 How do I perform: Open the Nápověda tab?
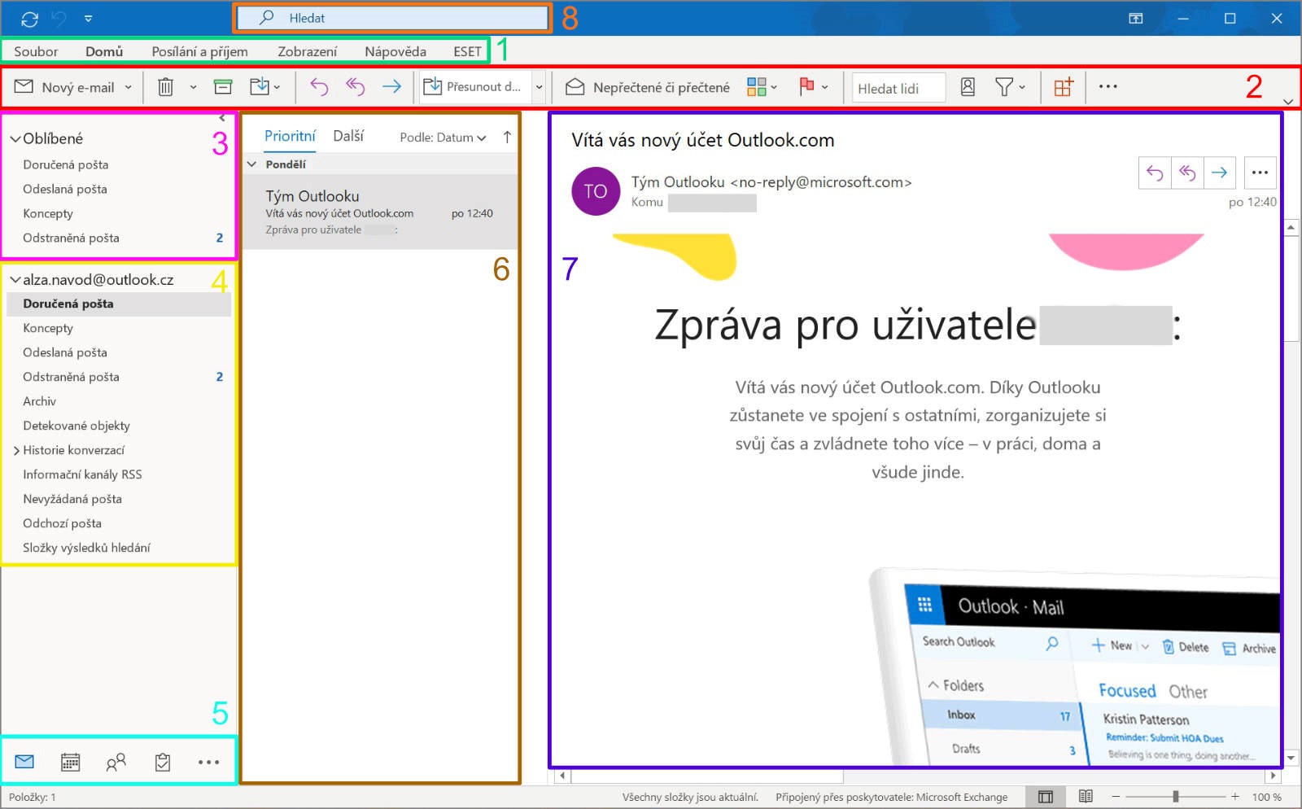[x=395, y=51]
